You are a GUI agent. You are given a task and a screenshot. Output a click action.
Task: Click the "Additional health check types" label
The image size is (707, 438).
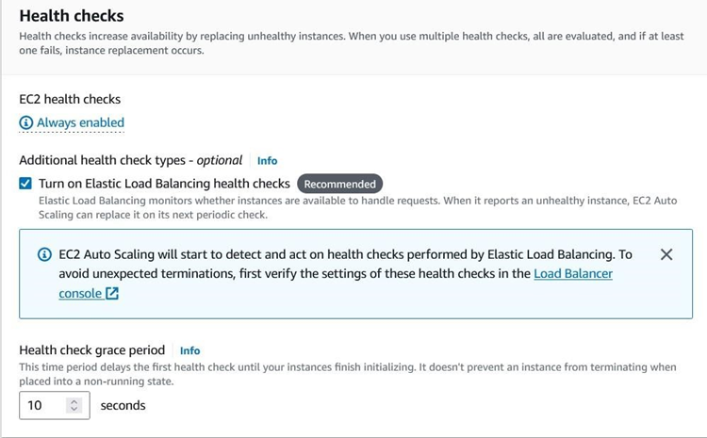coord(130,160)
